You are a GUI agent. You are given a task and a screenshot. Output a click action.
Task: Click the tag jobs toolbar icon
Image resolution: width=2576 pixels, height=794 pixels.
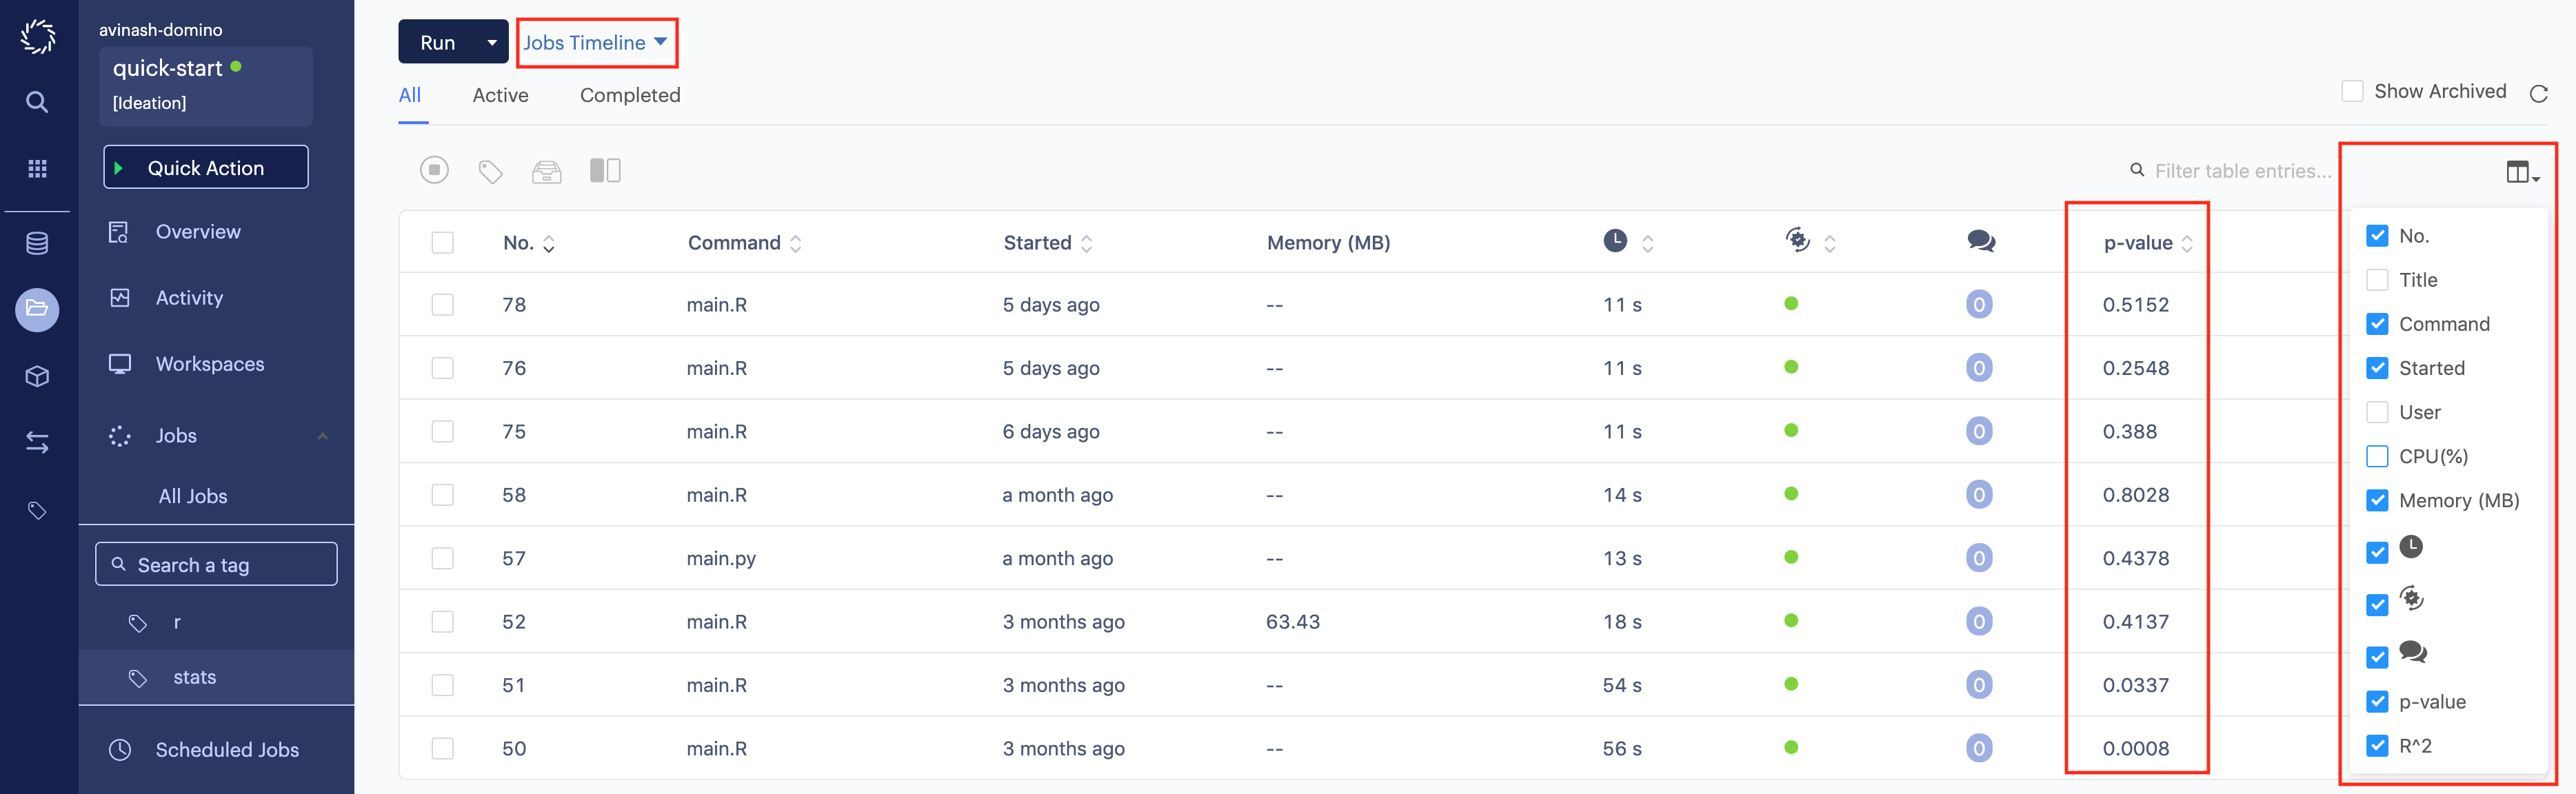coord(490,172)
